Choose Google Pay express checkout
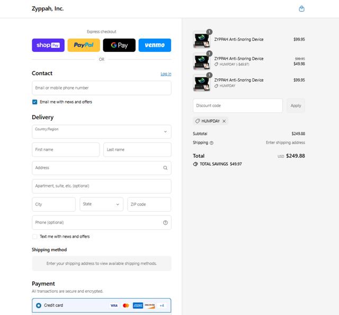 click(x=119, y=45)
